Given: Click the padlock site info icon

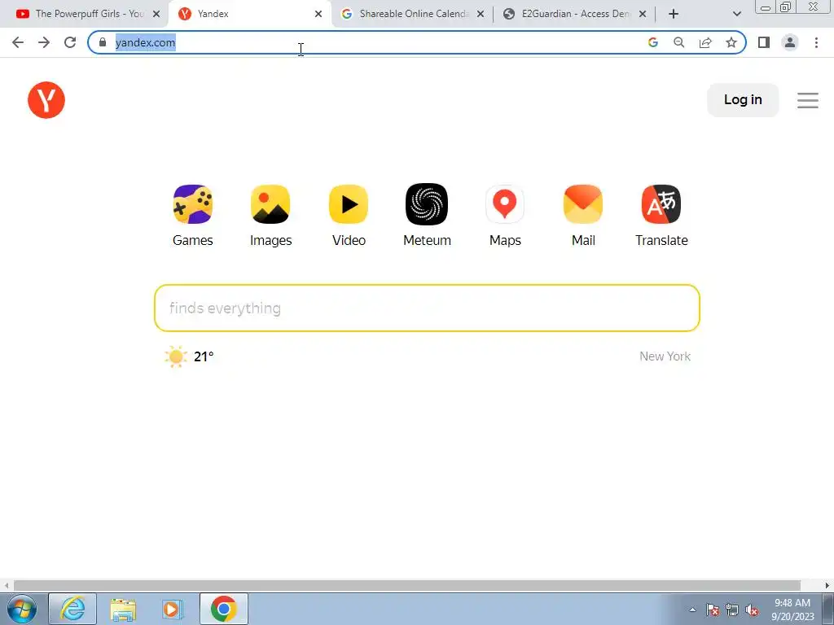Looking at the screenshot, I should coord(103,42).
